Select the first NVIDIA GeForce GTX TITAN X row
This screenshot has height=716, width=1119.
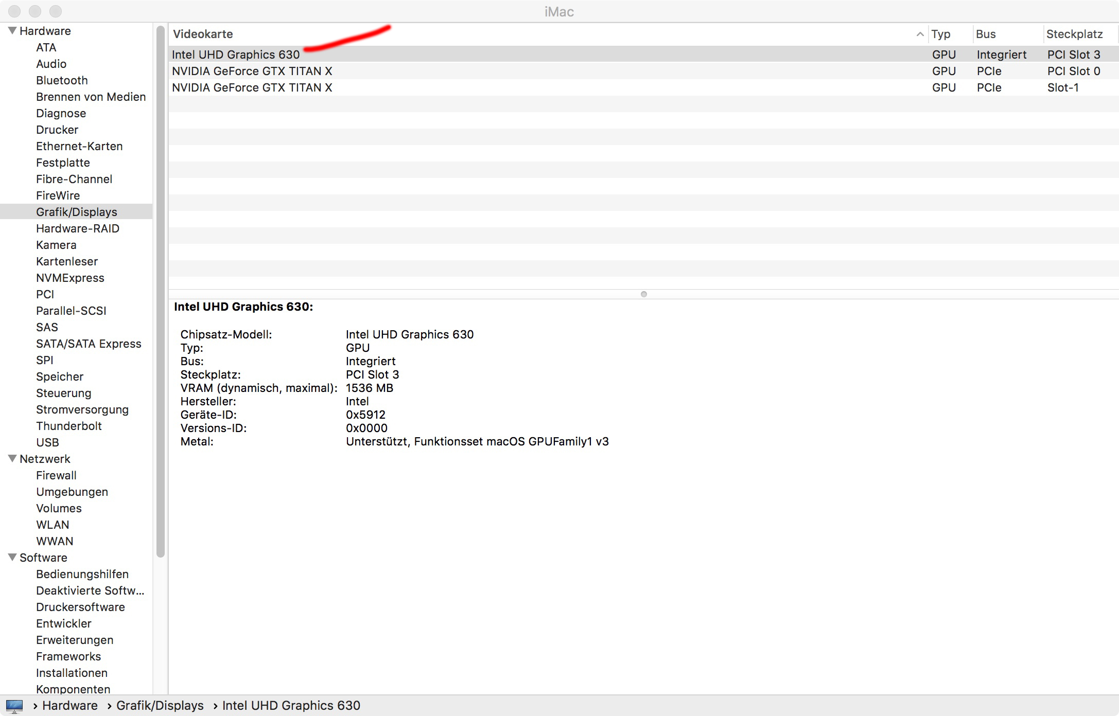(252, 71)
